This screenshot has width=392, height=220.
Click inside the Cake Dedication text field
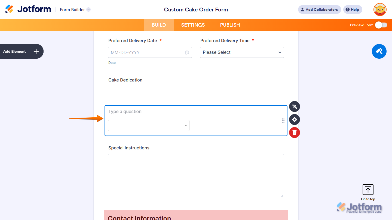point(176,89)
